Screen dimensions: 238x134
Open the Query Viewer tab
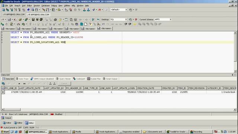coord(64,79)
